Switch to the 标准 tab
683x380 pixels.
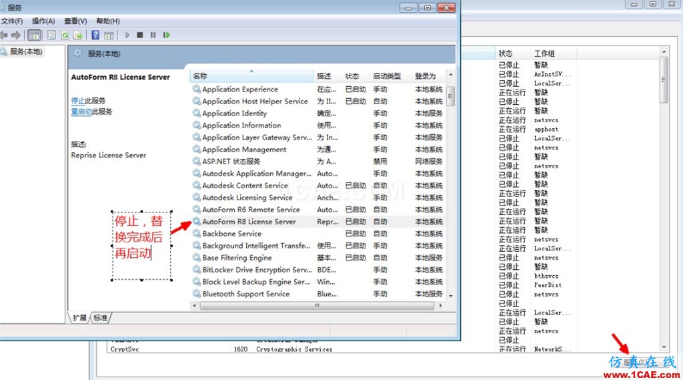point(100,318)
